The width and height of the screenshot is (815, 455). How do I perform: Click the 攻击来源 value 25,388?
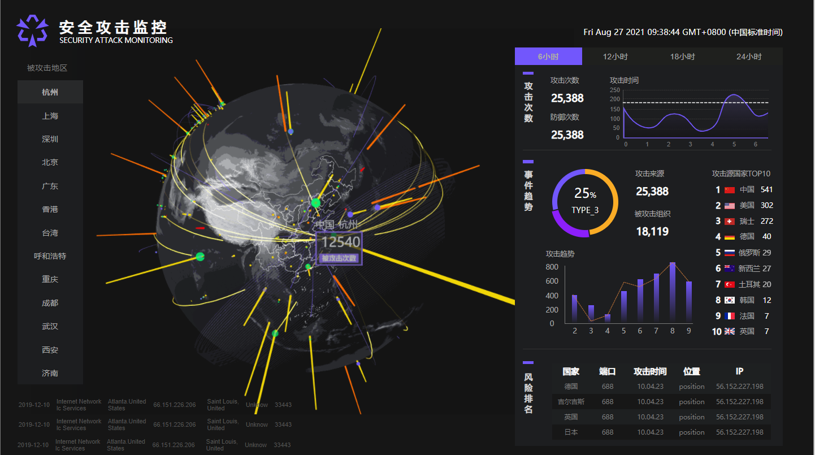[652, 192]
